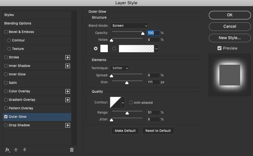
Task: Enable the Gradient Overlay checkbox
Action: tap(6, 100)
